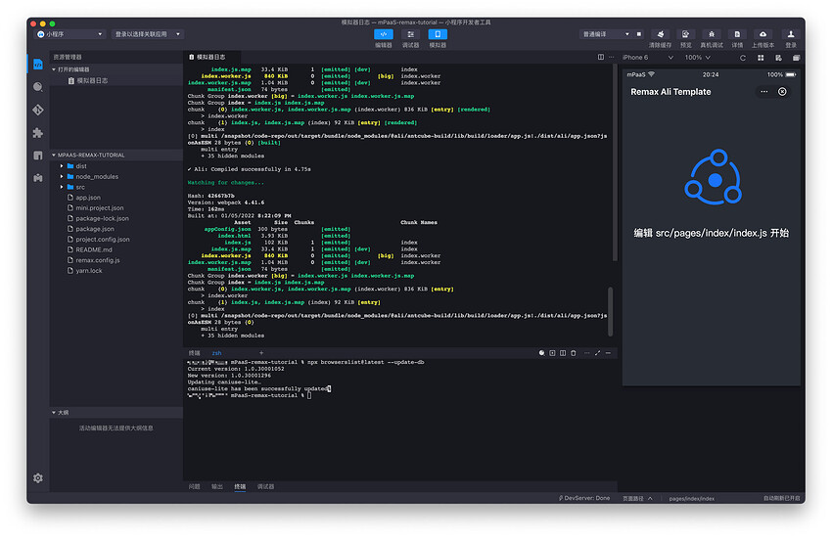Open the last sidebar icon above settings

point(38,178)
